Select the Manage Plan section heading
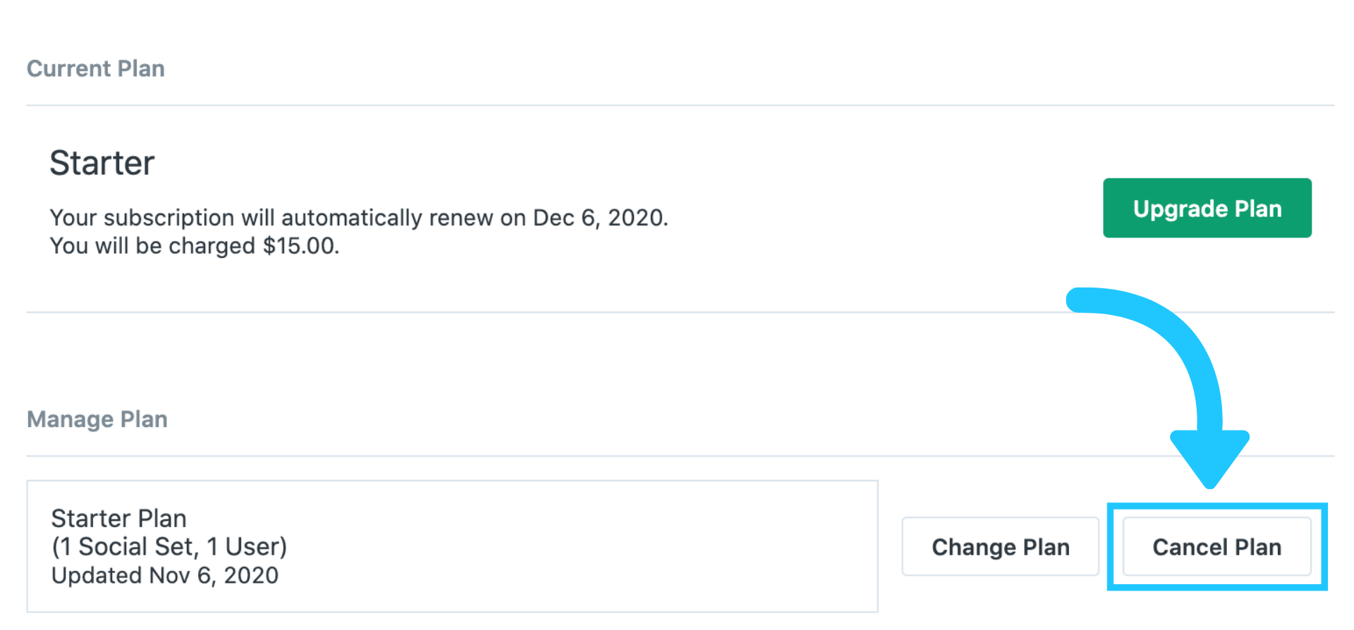 pos(97,419)
